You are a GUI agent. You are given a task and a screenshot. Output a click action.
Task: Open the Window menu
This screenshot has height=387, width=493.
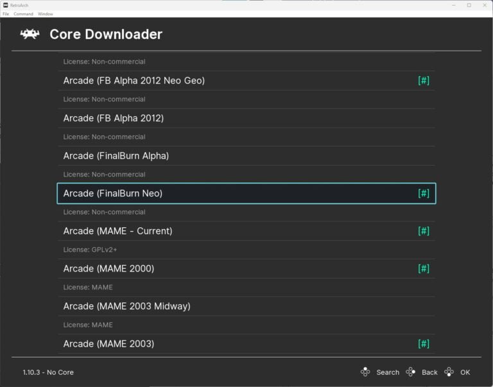point(46,13)
